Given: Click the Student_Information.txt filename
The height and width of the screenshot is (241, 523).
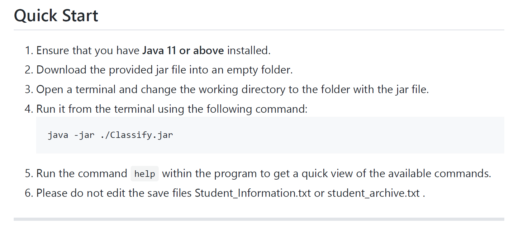Looking at the screenshot, I should pos(253,193).
